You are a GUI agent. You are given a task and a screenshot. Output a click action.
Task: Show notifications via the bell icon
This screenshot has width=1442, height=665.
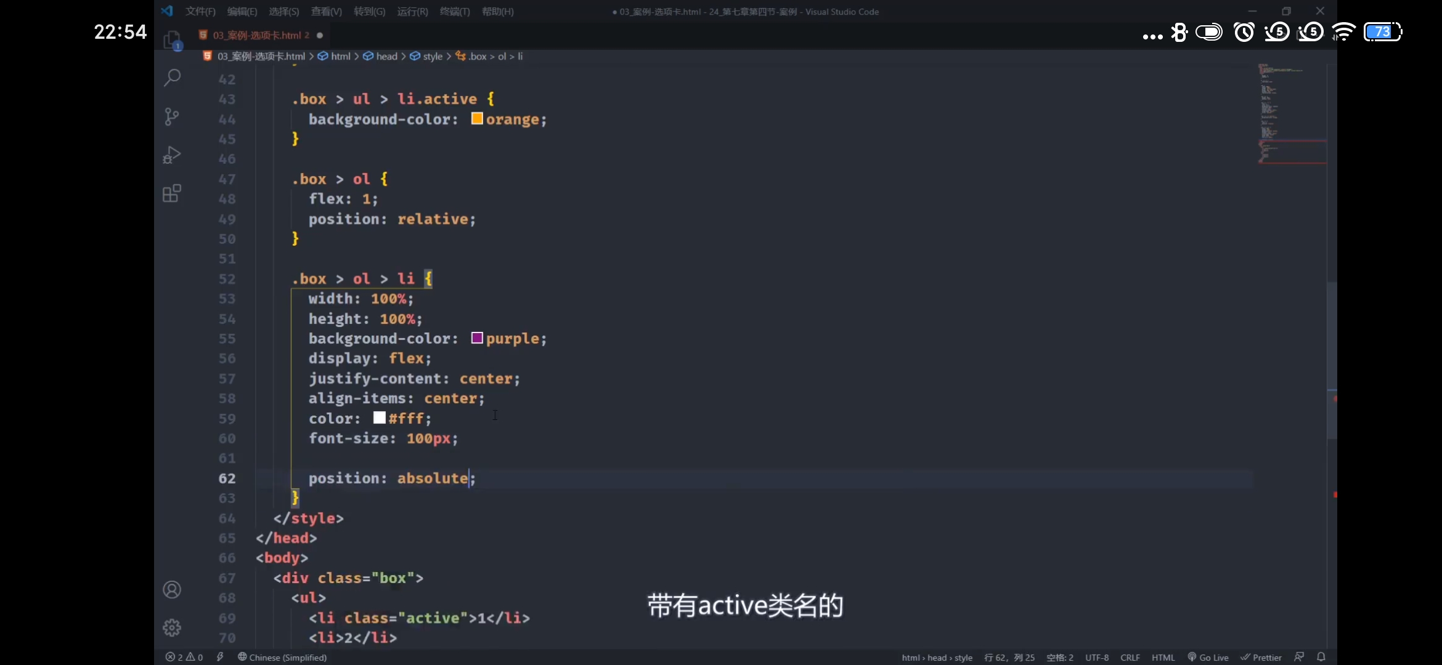point(1321,657)
